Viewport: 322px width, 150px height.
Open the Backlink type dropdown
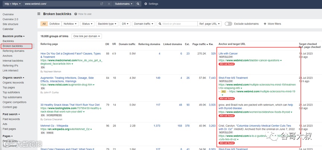click(107, 24)
